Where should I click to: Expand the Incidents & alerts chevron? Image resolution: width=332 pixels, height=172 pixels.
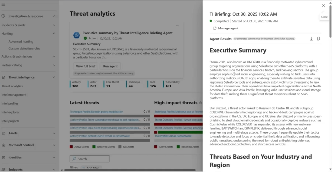[54, 25]
